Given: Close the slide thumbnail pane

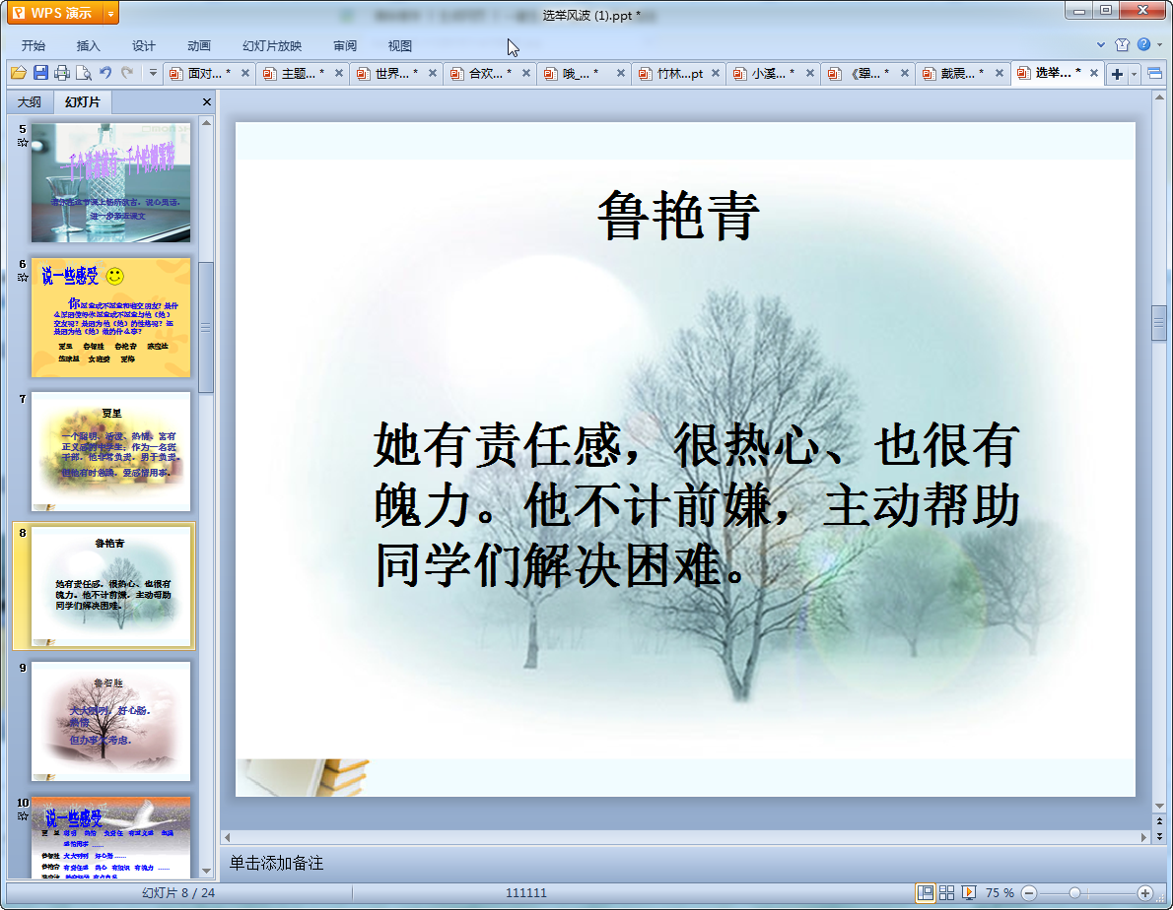Looking at the screenshot, I should click(x=206, y=101).
